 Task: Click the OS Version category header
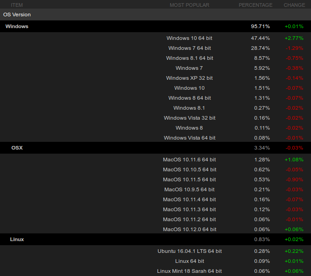click(155, 15)
